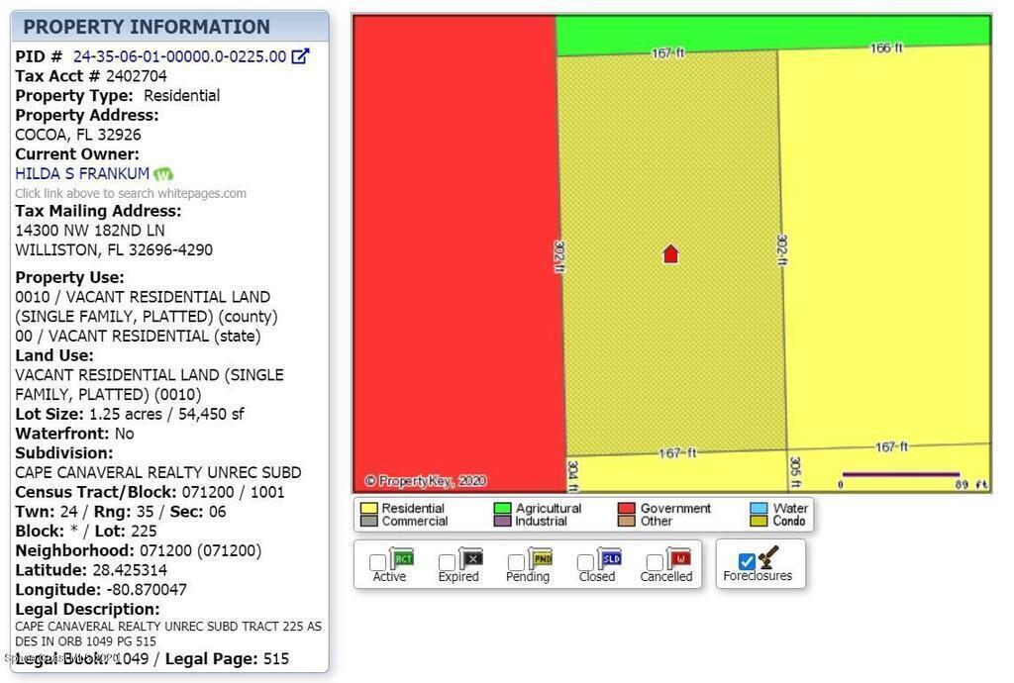1014x683 pixels.
Task: Click the blue Closed listing flag icon
Action: 610,558
